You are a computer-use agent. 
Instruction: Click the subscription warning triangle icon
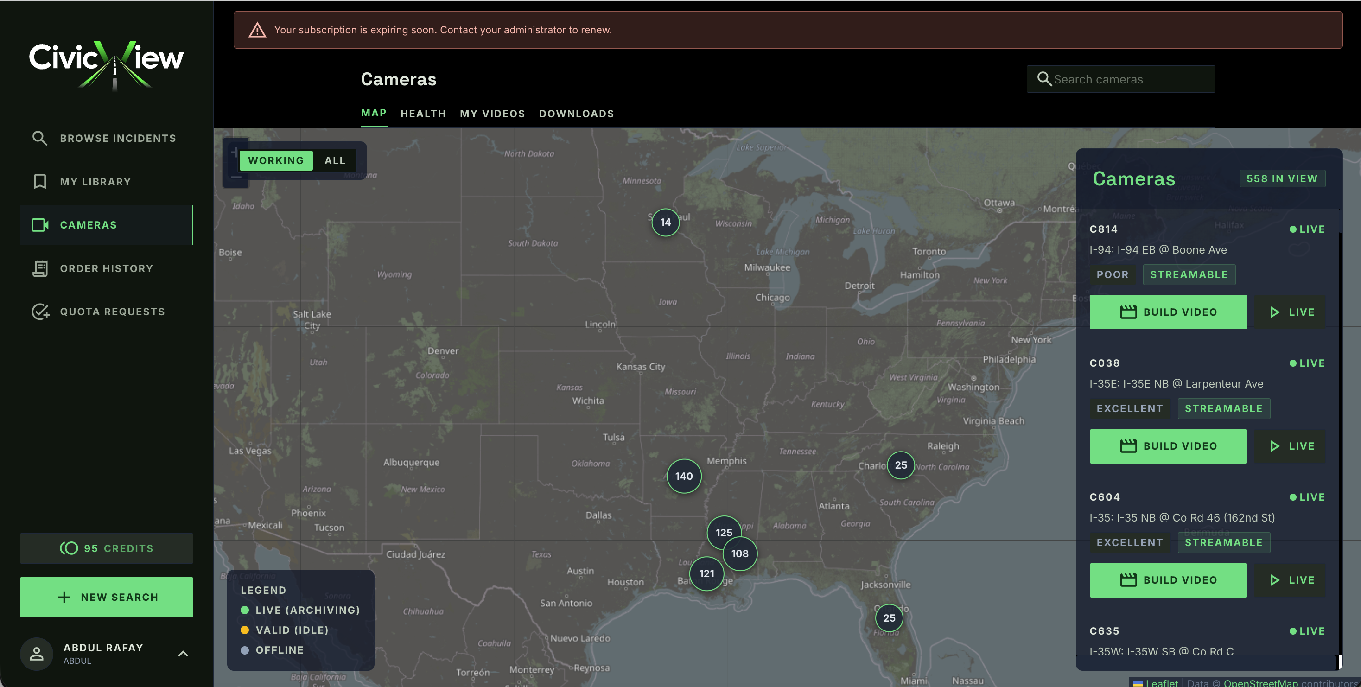[257, 30]
